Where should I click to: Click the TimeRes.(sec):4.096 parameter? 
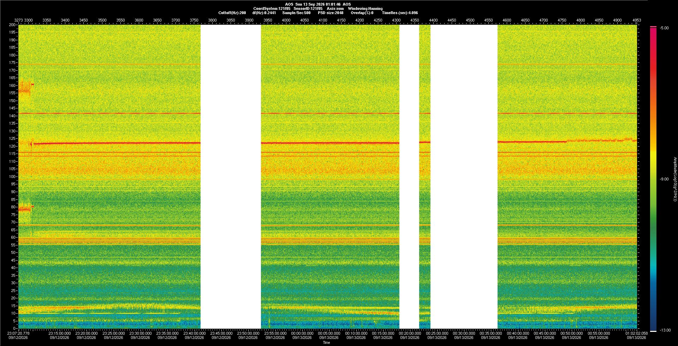400,13
